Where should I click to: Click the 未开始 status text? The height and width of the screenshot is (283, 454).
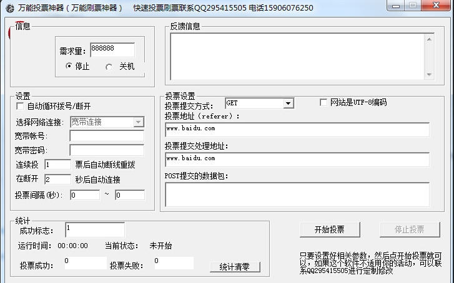(x=160, y=246)
